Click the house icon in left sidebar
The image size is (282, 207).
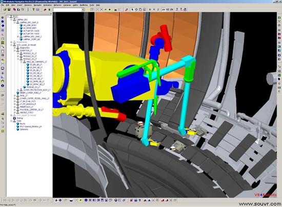(3, 81)
